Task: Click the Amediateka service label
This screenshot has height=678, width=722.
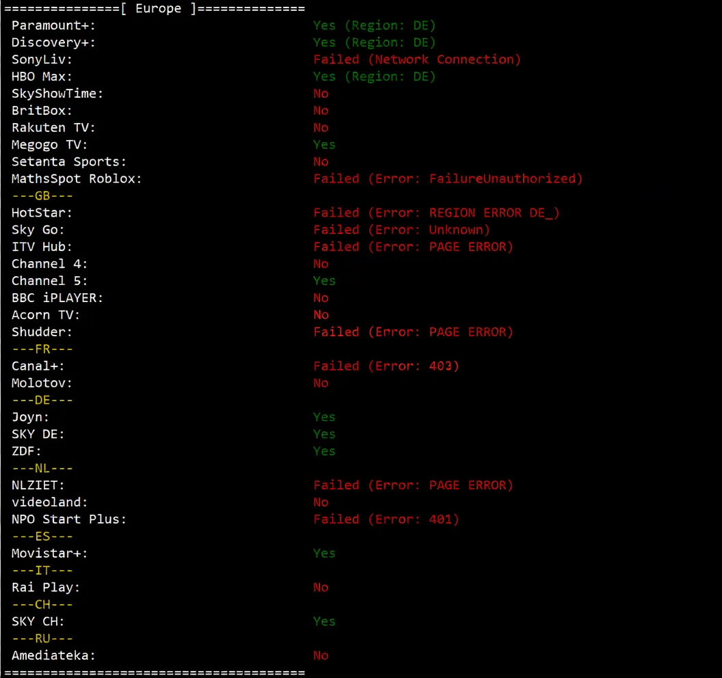Action: [x=54, y=655]
